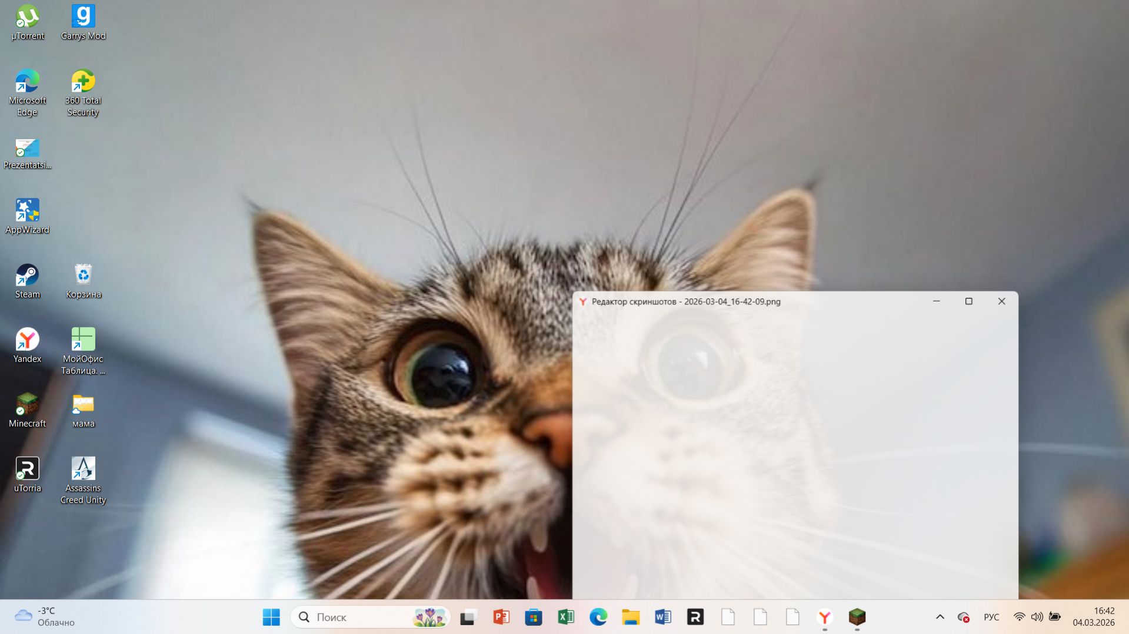Open Microsoft Store from the taskbar

click(x=534, y=617)
